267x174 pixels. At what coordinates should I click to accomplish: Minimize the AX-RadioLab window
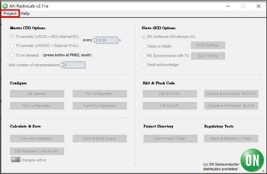[228, 6]
